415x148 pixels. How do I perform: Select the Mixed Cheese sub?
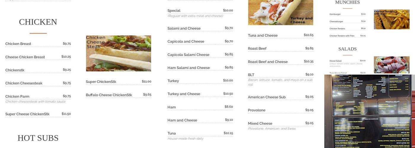click(x=260, y=123)
